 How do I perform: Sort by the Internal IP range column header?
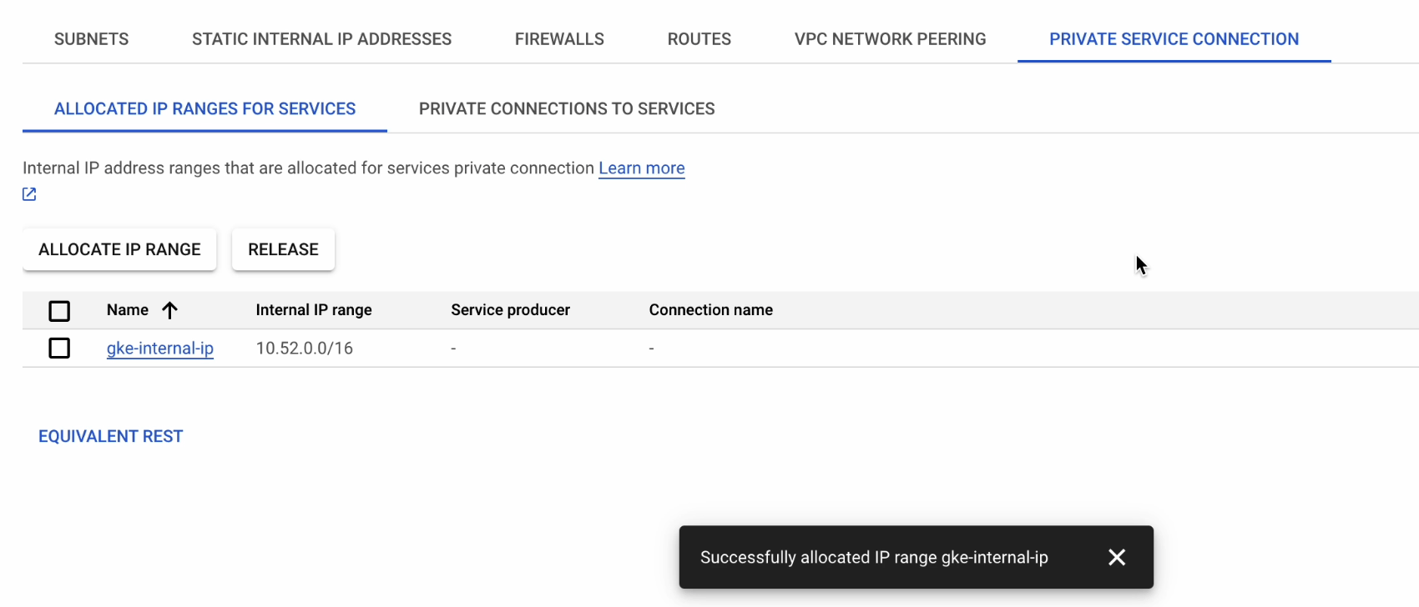coord(314,310)
